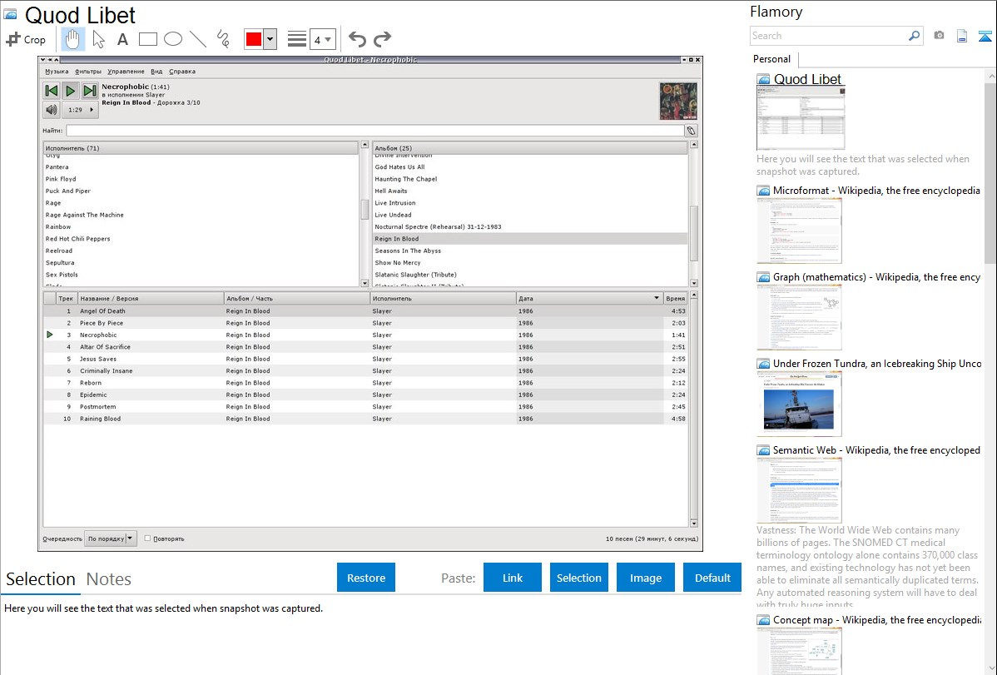This screenshot has width=997, height=675.
Task: Pick the rectangle shape tool
Action: [x=148, y=39]
